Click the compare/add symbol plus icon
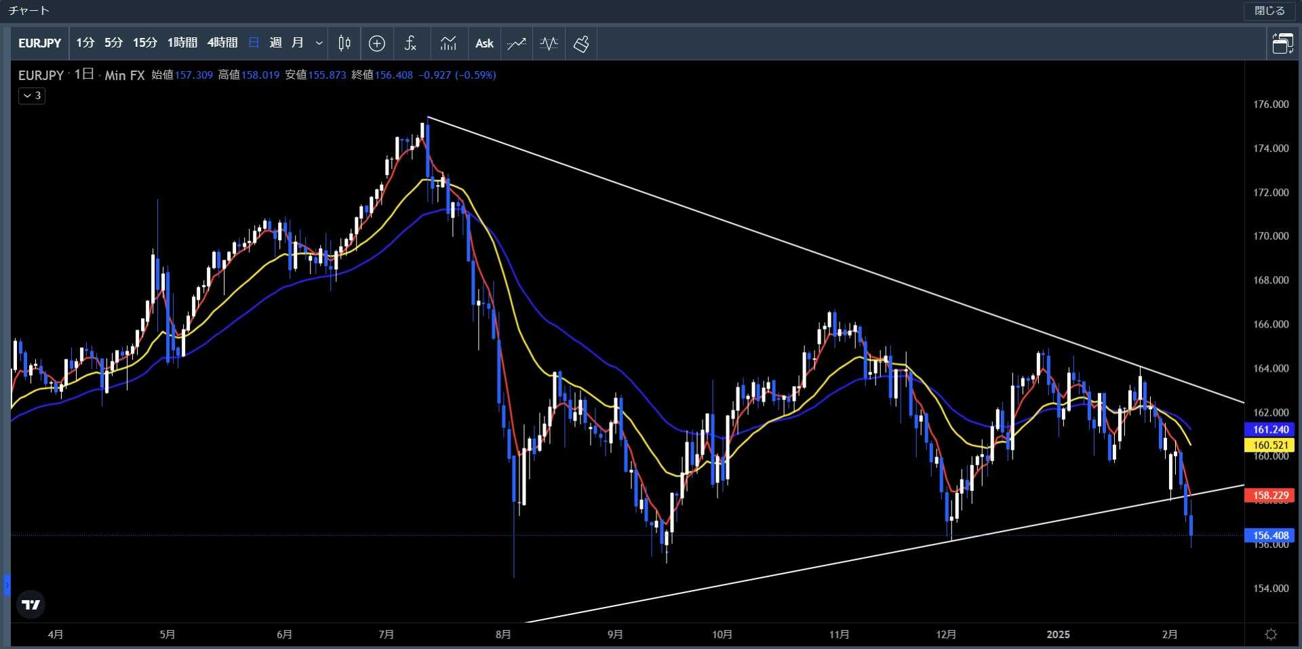 pyautogui.click(x=377, y=43)
